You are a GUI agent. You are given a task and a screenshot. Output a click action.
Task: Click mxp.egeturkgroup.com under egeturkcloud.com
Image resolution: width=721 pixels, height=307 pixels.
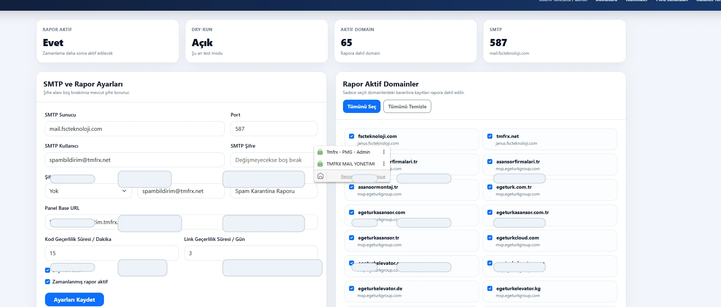pos(518,245)
